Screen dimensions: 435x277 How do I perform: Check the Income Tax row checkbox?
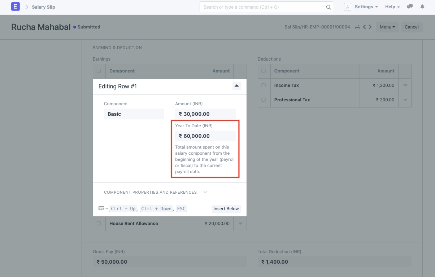click(264, 85)
